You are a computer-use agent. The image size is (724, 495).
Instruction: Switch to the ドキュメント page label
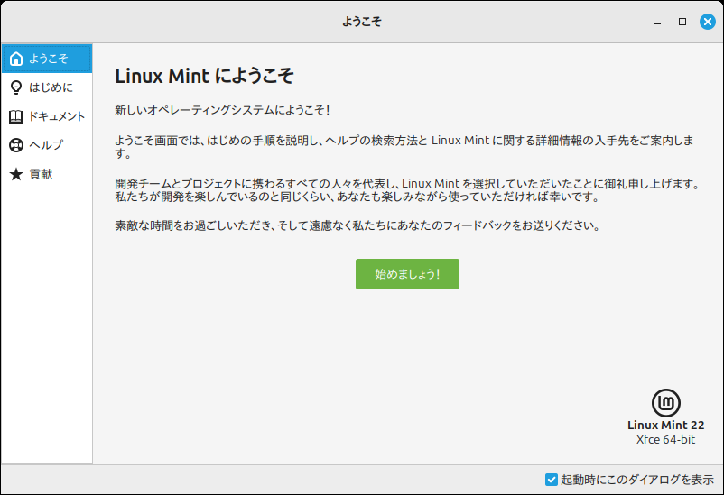click(x=57, y=116)
